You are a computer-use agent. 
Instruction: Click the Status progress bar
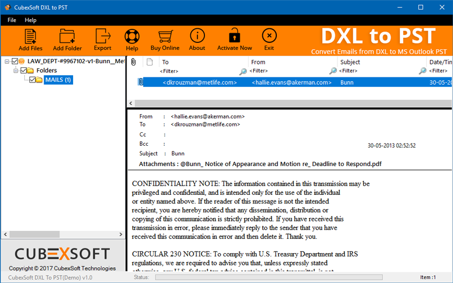point(268,277)
